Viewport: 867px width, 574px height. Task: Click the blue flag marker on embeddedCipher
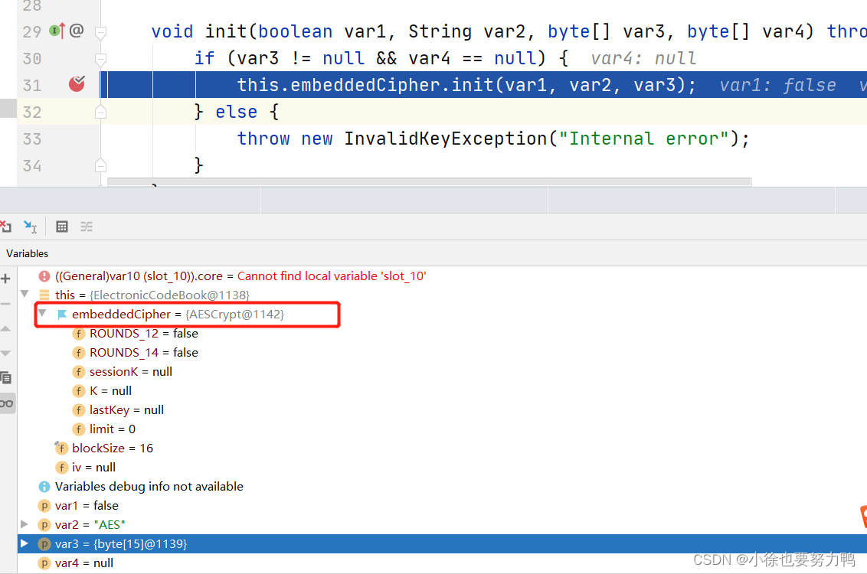tap(62, 315)
